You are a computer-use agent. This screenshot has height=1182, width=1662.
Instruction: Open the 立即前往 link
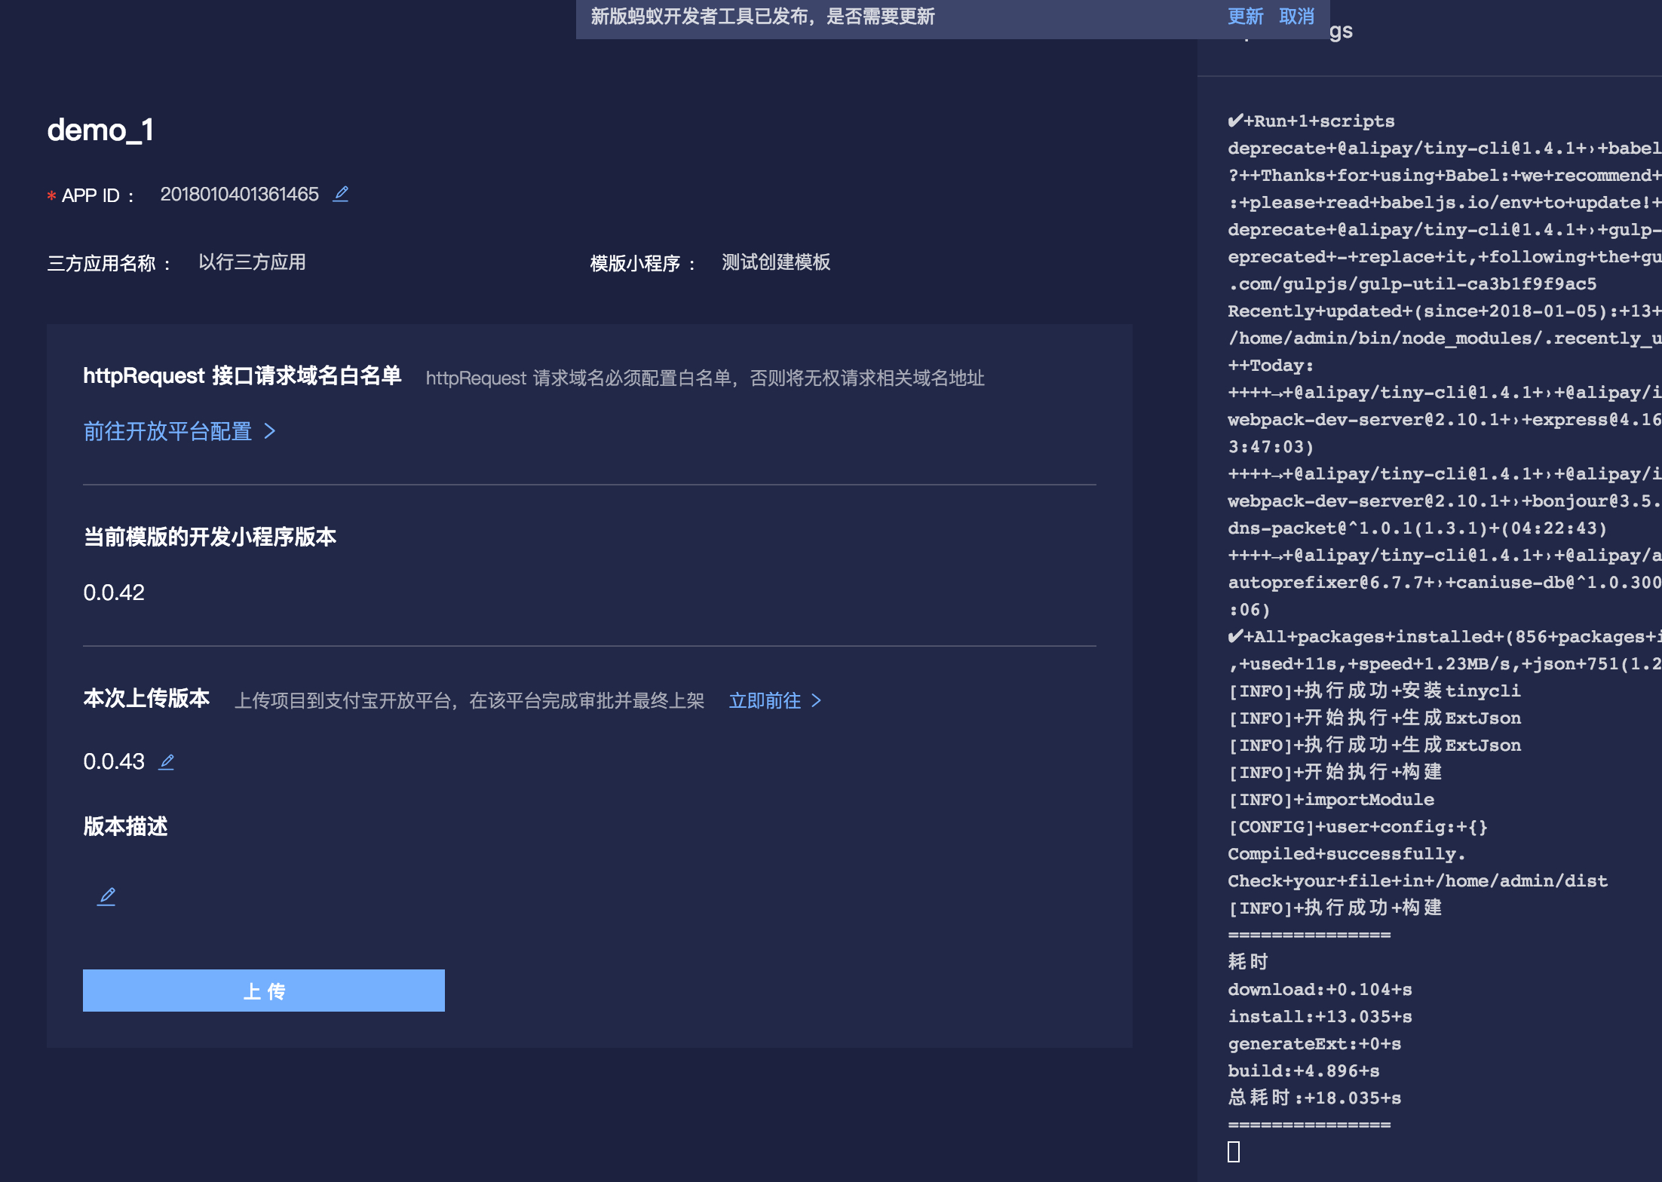[765, 701]
